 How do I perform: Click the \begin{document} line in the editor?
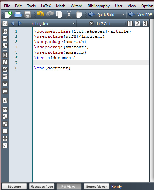point(55,58)
